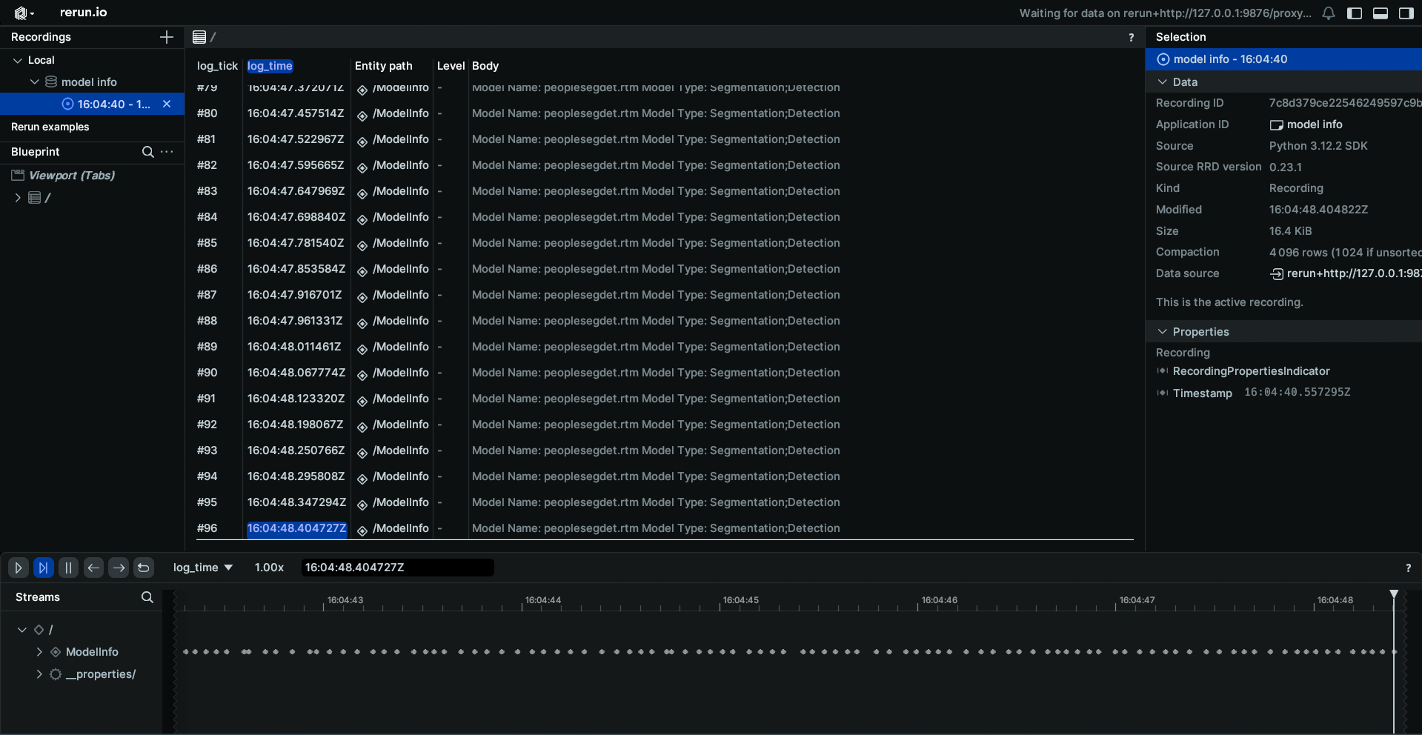The height and width of the screenshot is (735, 1422).
Task: Toggle the left blueprint panel visibility
Action: tap(1355, 13)
